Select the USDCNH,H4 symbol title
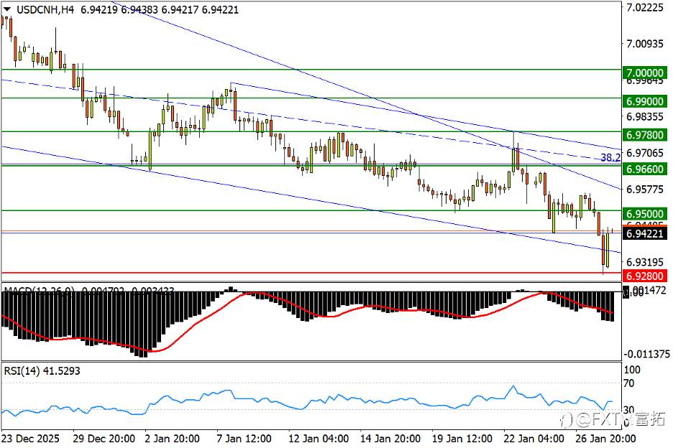 (45, 9)
